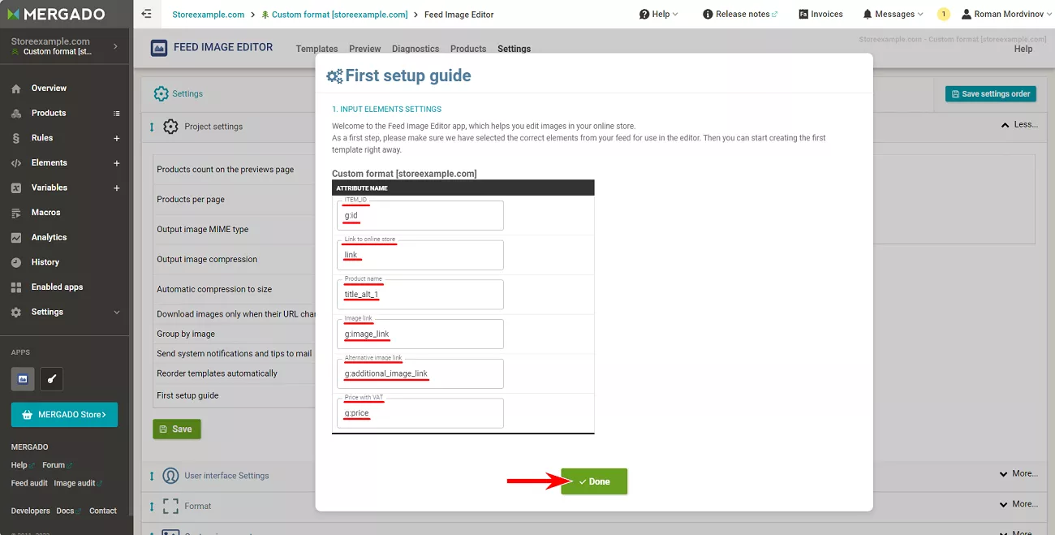Screen dimensions: 1055x535
Task: Open Invoices
Action: pyautogui.click(x=820, y=14)
